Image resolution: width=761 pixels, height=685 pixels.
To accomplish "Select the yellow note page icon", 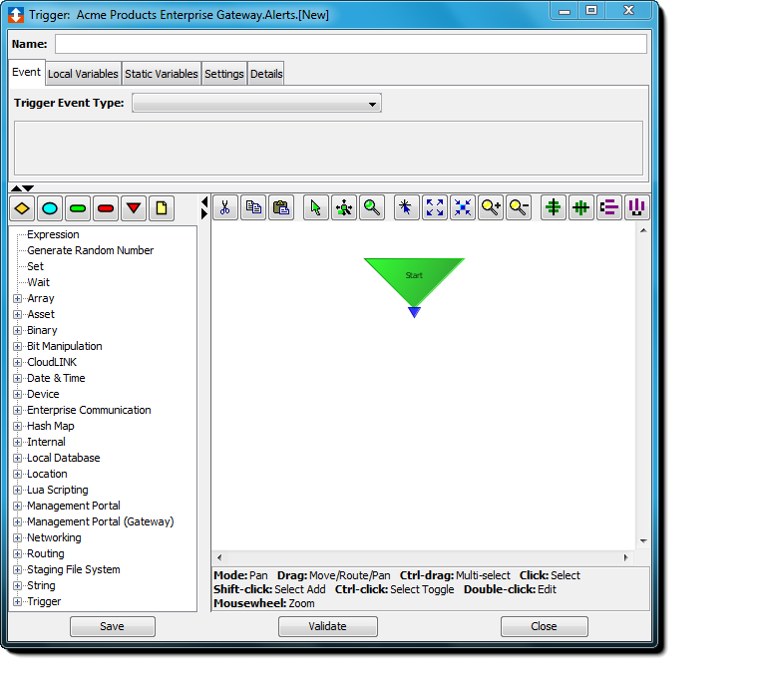I will tap(162, 208).
